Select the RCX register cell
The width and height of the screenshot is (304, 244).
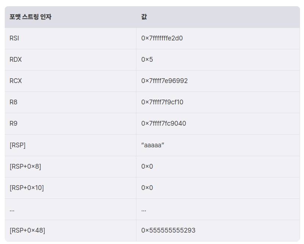point(16,81)
